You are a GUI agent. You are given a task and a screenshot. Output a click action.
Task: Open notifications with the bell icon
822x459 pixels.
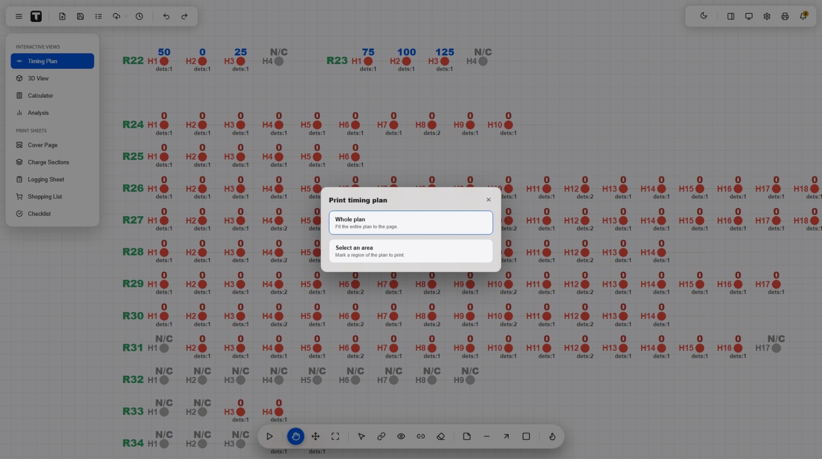(803, 16)
